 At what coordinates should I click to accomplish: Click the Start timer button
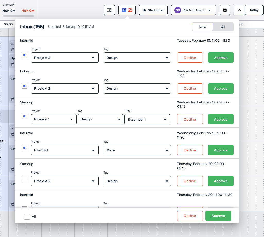(153, 10)
